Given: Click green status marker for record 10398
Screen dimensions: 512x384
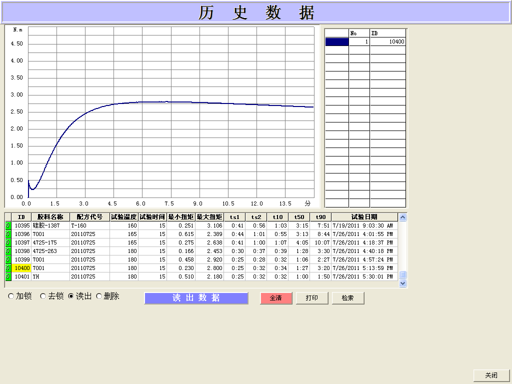Looking at the screenshot, I should coord(8,251).
